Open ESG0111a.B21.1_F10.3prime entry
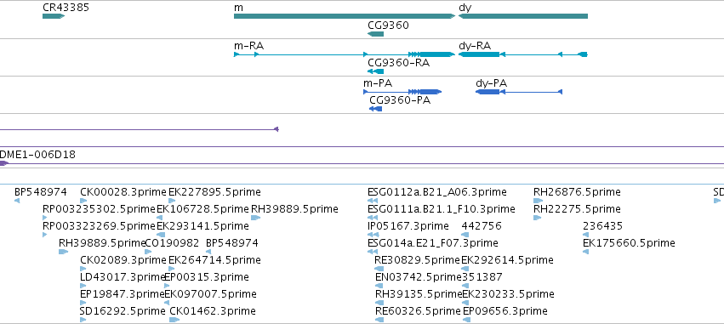 click(x=441, y=208)
